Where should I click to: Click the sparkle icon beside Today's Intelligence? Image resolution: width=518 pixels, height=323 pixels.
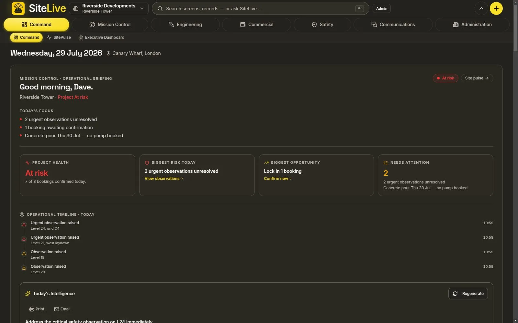[28, 294]
